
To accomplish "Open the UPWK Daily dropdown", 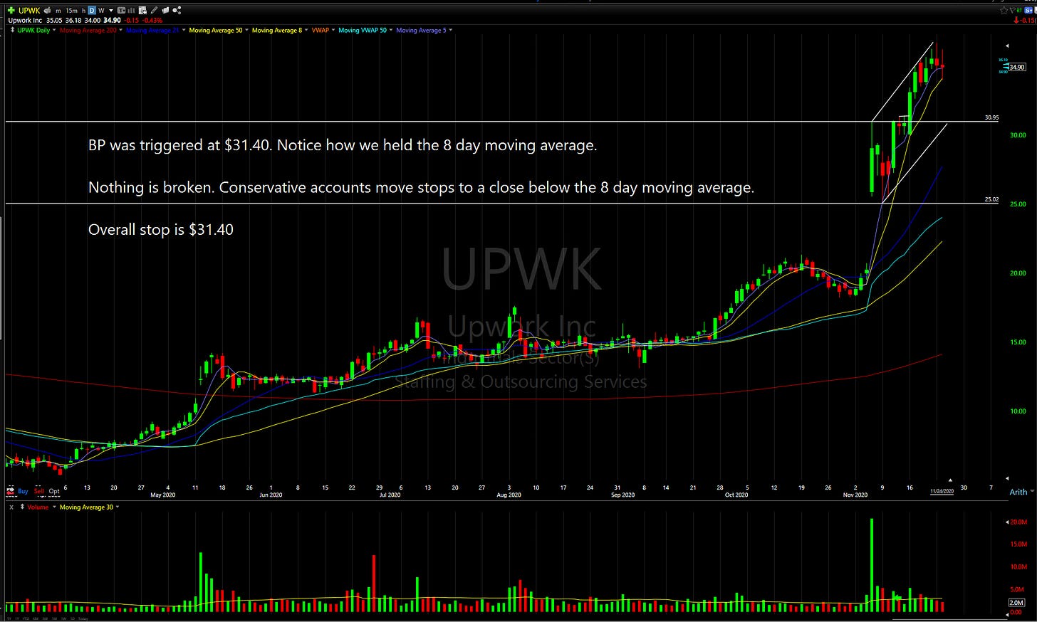I will pos(54,30).
